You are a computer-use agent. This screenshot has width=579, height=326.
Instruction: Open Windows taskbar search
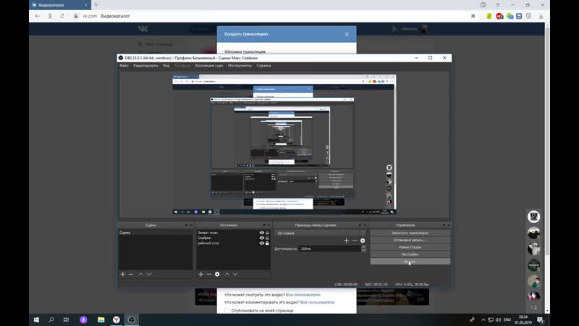click(x=51, y=319)
